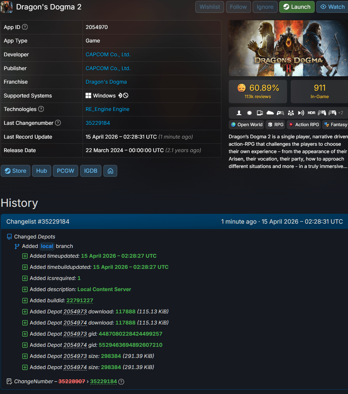Click the Single-player person icon
This screenshot has height=394, width=348.
(x=239, y=113)
